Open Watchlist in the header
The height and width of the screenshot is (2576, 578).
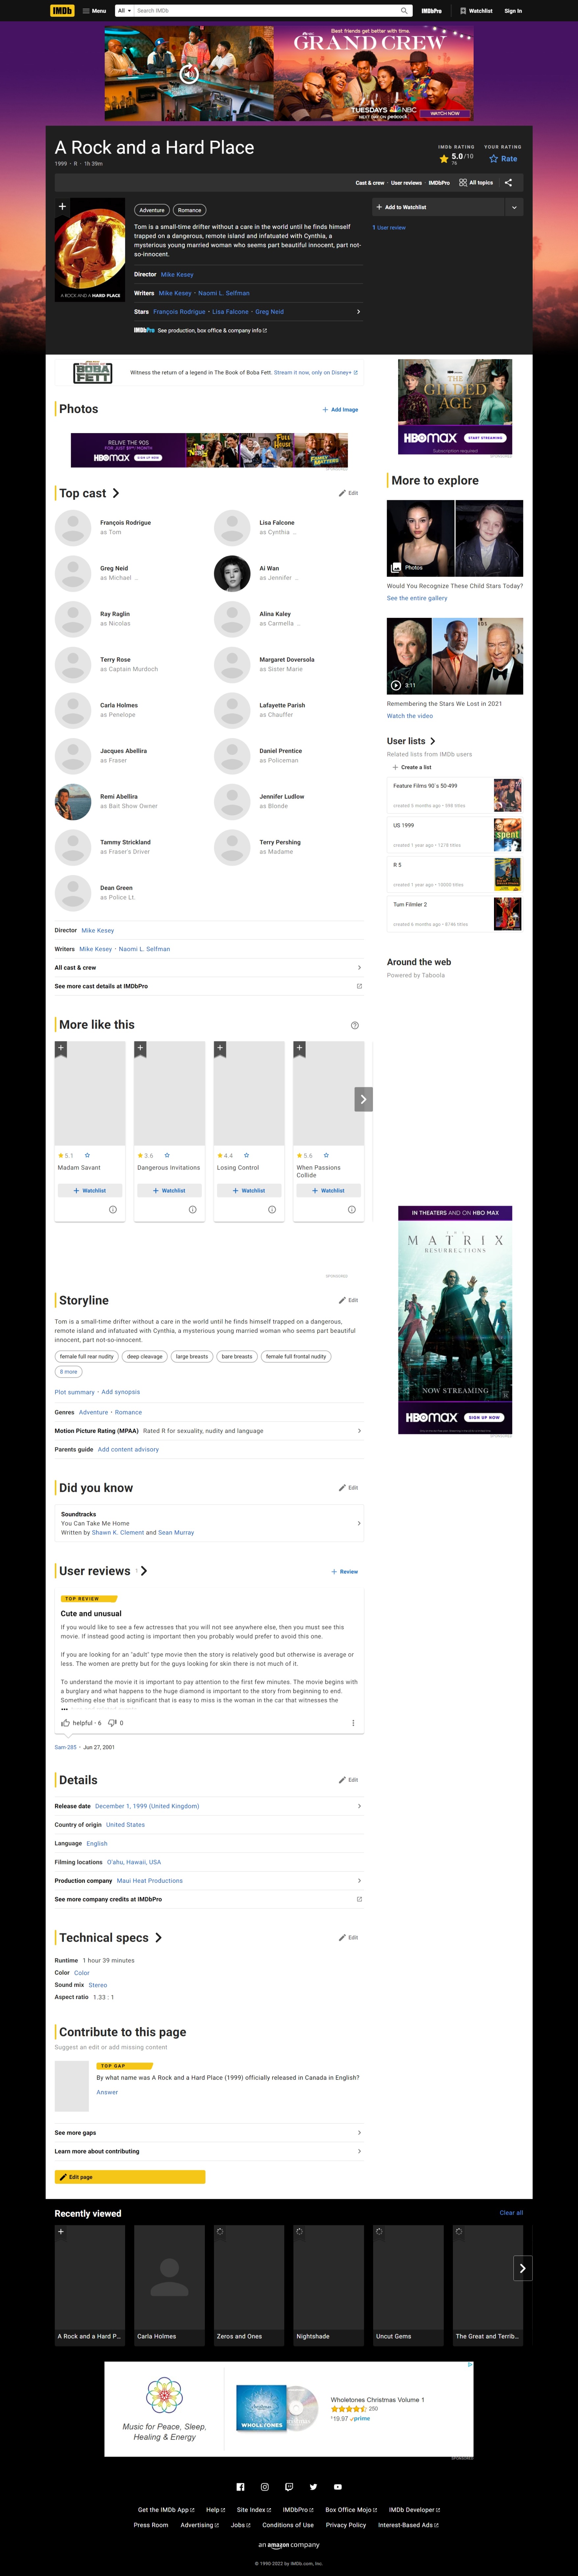click(476, 11)
